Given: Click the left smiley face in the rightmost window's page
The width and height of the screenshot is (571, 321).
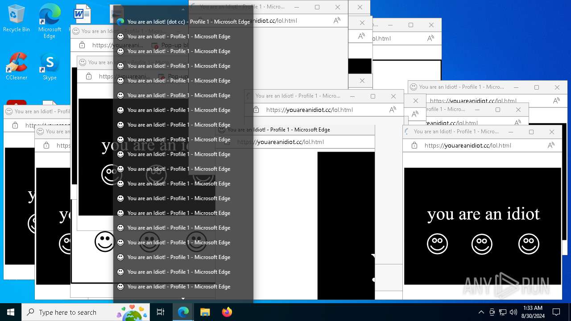Looking at the screenshot, I should click(437, 243).
